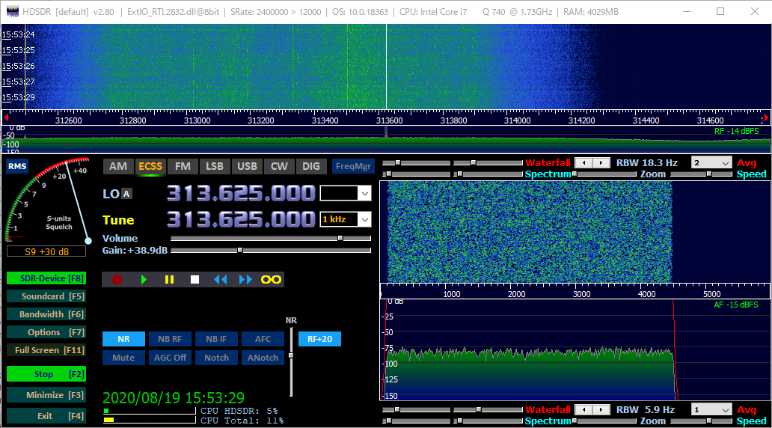
Task: Click the S9 +30 dB signal readout
Action: click(x=46, y=251)
